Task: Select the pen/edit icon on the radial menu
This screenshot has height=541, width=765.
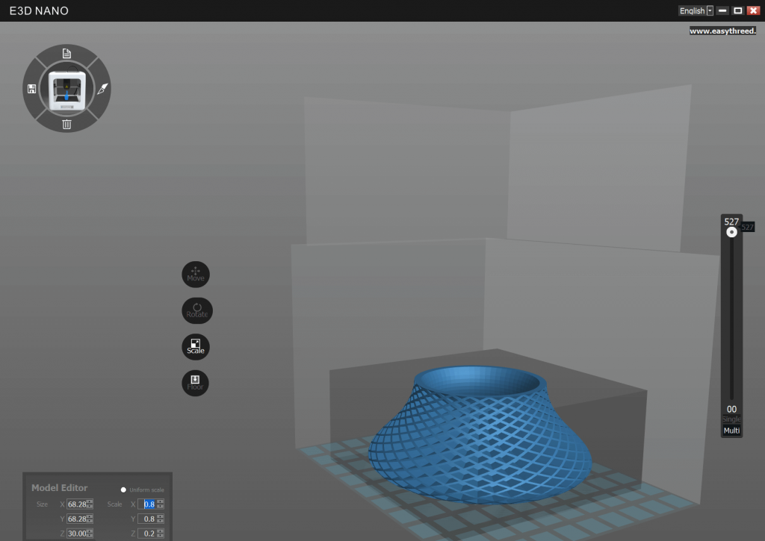Action: click(101, 88)
